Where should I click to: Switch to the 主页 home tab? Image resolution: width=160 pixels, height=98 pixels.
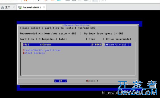coord(8,7)
